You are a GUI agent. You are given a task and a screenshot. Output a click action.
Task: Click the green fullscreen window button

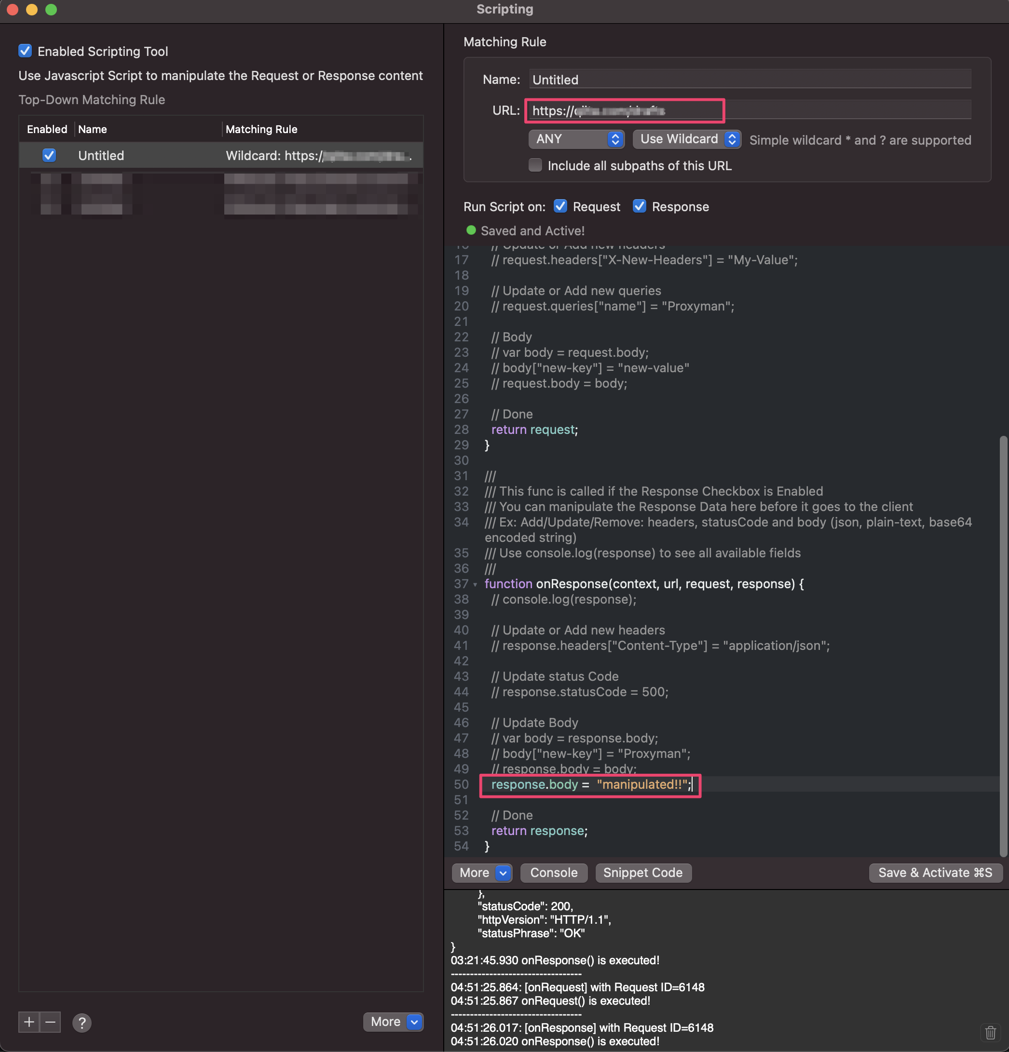[51, 9]
